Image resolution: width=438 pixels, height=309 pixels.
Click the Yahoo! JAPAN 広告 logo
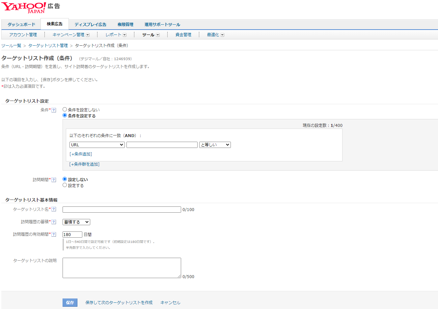click(x=31, y=8)
